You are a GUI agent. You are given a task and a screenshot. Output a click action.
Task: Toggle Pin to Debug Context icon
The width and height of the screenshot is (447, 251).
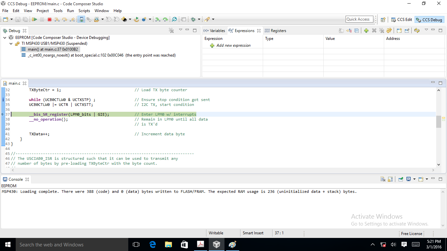click(407, 31)
